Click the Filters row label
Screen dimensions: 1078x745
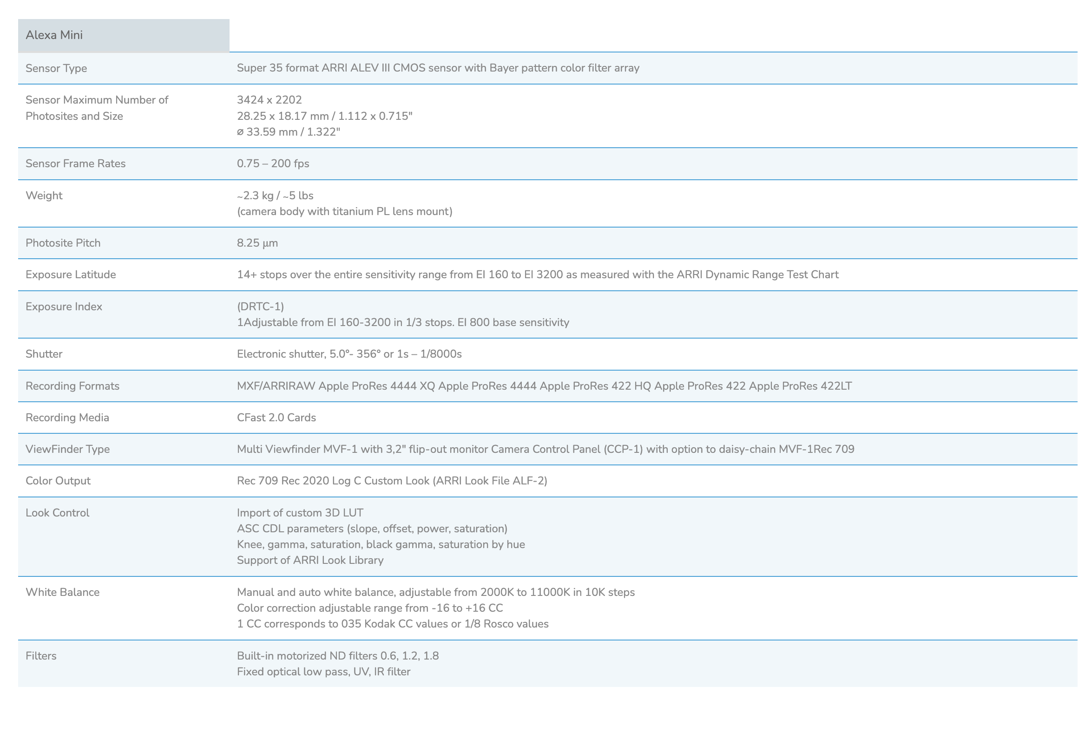pyautogui.click(x=40, y=656)
